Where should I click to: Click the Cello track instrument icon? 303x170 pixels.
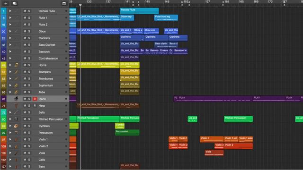tap(16, 160)
